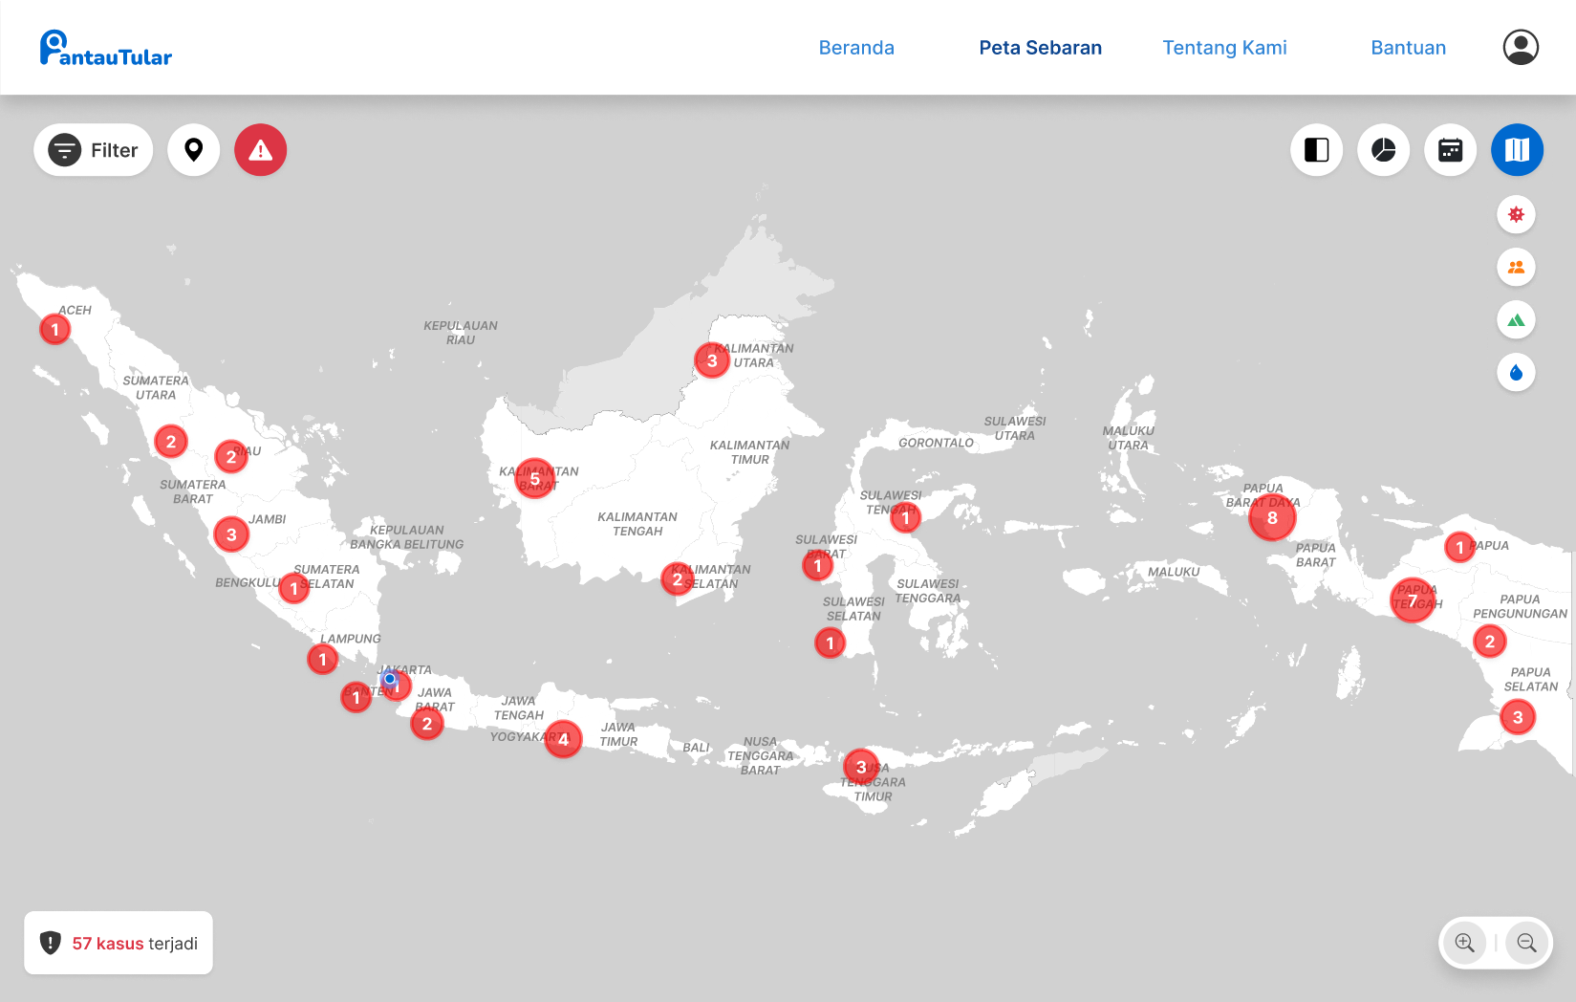Image resolution: width=1576 pixels, height=1002 pixels.
Task: Toggle the red virus disease layer
Action: point(1516,214)
